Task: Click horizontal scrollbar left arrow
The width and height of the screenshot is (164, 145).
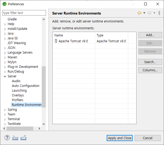Action: (x=4, y=128)
